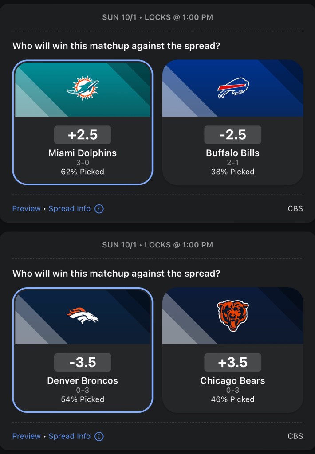
Task: Click the Miami Dolphins team logo
Action: pyautogui.click(x=83, y=88)
